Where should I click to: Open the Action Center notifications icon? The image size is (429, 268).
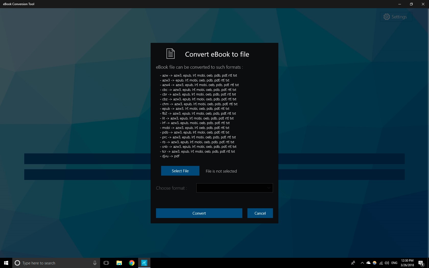421,263
